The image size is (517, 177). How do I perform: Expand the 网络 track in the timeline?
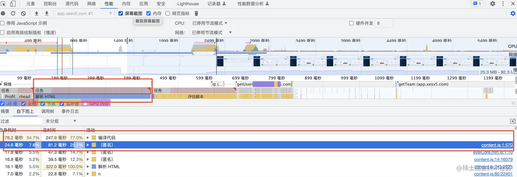pyautogui.click(x=1, y=84)
